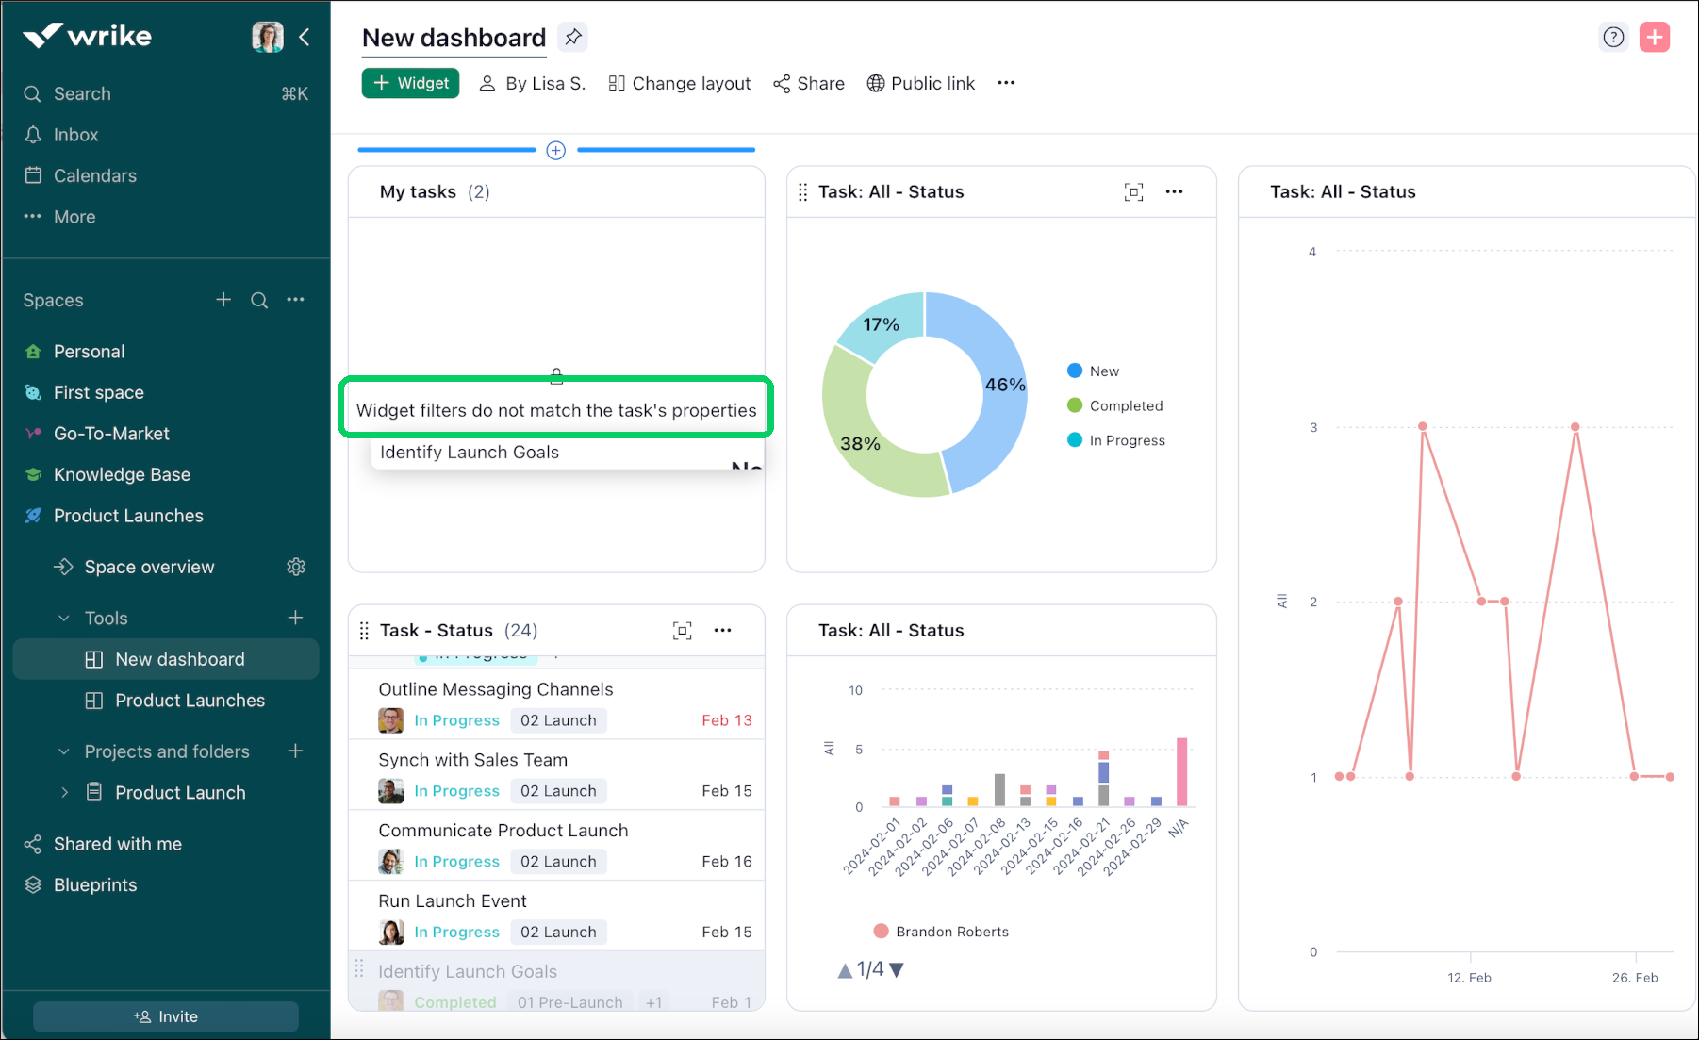1699x1040 pixels.
Task: Pin the New dashboard title
Action: [x=572, y=38]
